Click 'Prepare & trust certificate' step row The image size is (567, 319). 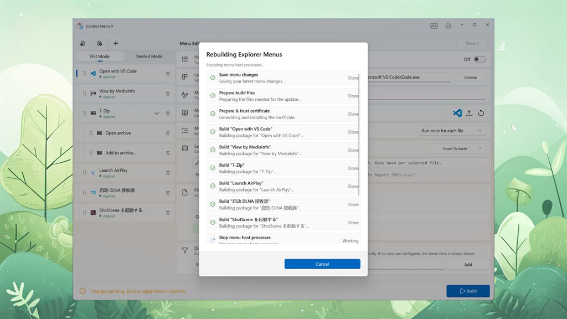click(283, 114)
